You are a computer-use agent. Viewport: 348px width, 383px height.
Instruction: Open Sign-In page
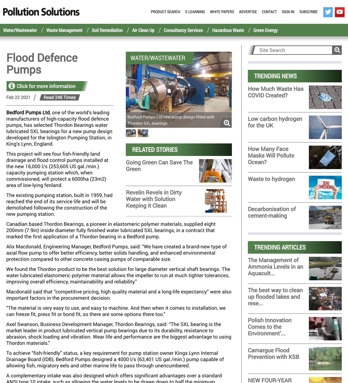(288, 12)
